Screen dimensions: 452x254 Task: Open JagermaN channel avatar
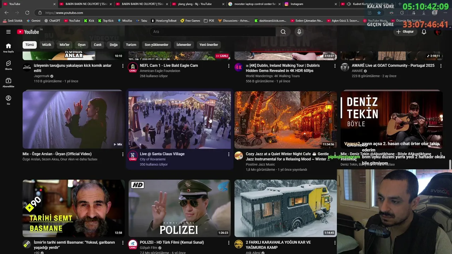[27, 68]
